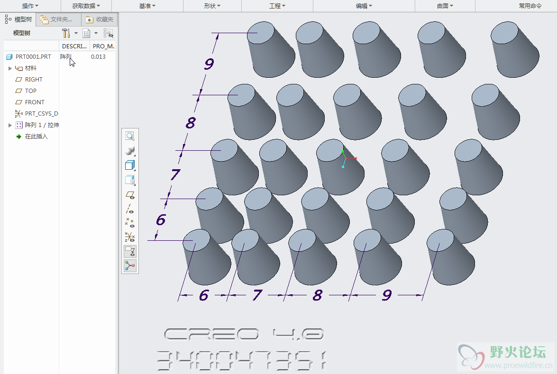Image resolution: width=557 pixels, height=374 pixels.
Task: Open the shading display style icon
Action: tap(130, 151)
